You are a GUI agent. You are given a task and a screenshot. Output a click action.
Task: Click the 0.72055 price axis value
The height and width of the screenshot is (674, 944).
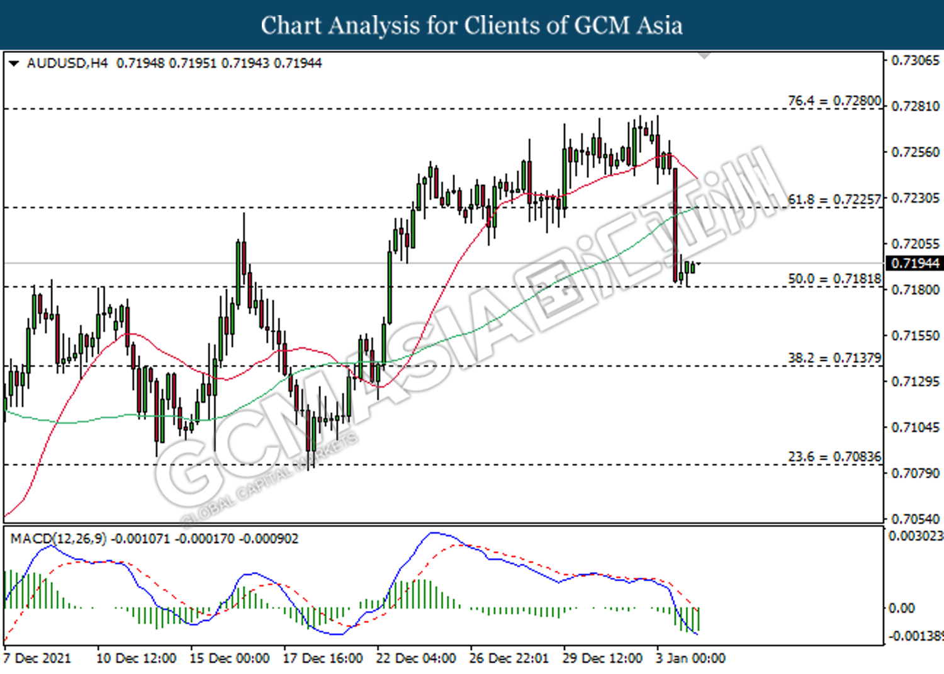click(x=916, y=244)
